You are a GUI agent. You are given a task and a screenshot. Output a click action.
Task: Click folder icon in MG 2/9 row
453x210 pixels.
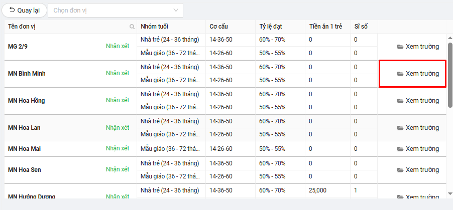click(400, 47)
